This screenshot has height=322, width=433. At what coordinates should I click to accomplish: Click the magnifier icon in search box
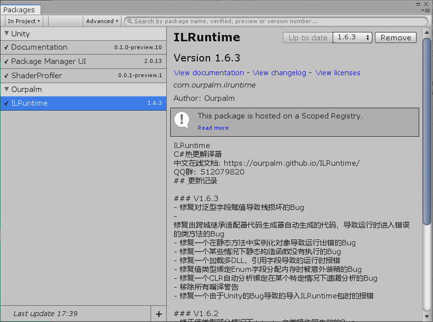coord(129,21)
